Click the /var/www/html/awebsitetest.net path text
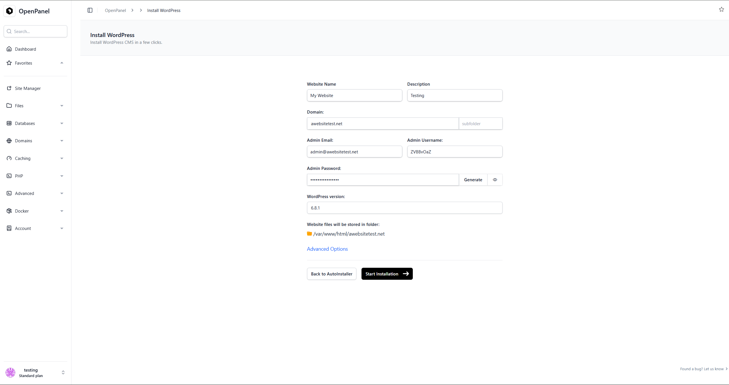The height and width of the screenshot is (385, 729). coord(349,234)
